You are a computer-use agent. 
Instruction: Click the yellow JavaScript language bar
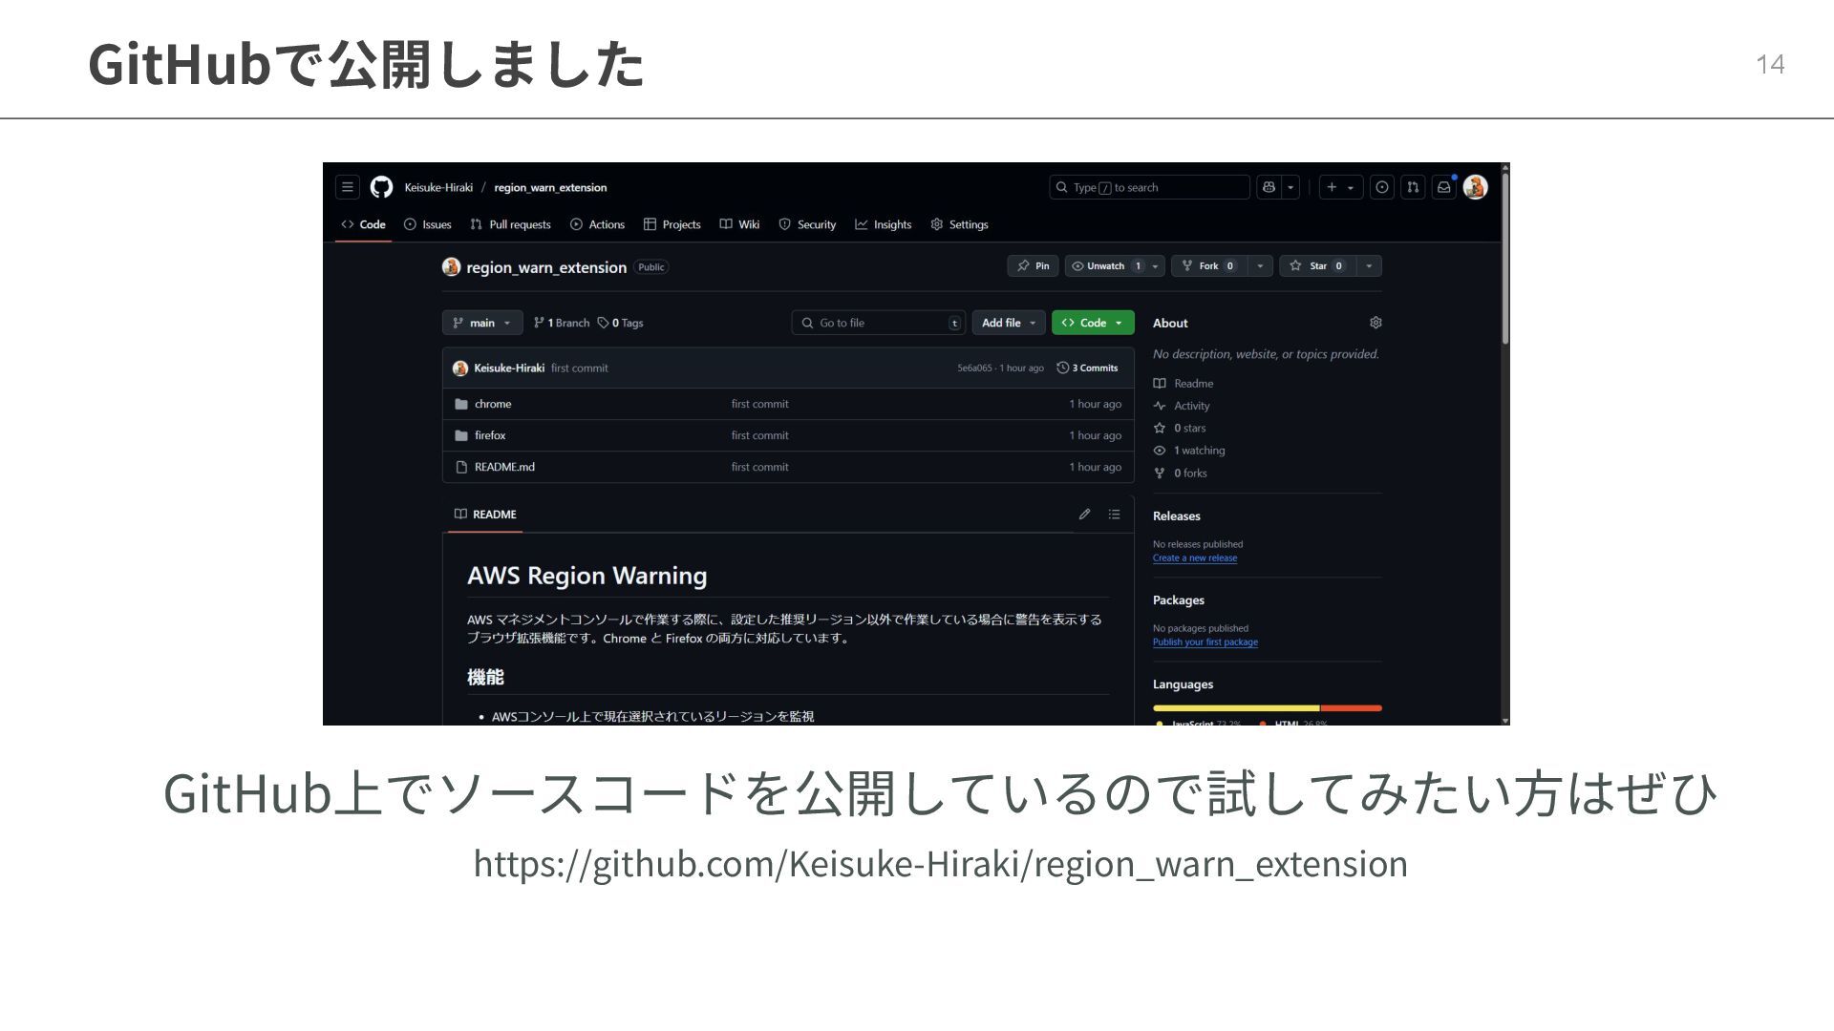(x=1236, y=708)
